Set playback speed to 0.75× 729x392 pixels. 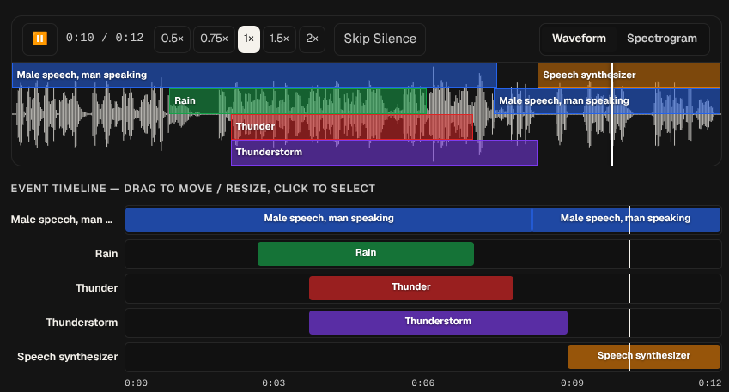point(214,39)
